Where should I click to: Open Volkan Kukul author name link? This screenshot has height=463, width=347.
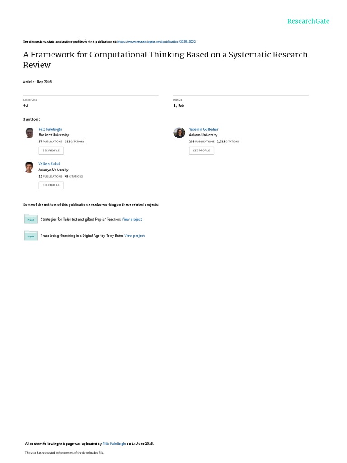point(49,164)
